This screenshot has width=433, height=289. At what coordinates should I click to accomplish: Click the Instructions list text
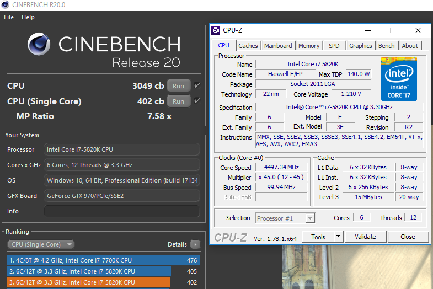pos(339,140)
